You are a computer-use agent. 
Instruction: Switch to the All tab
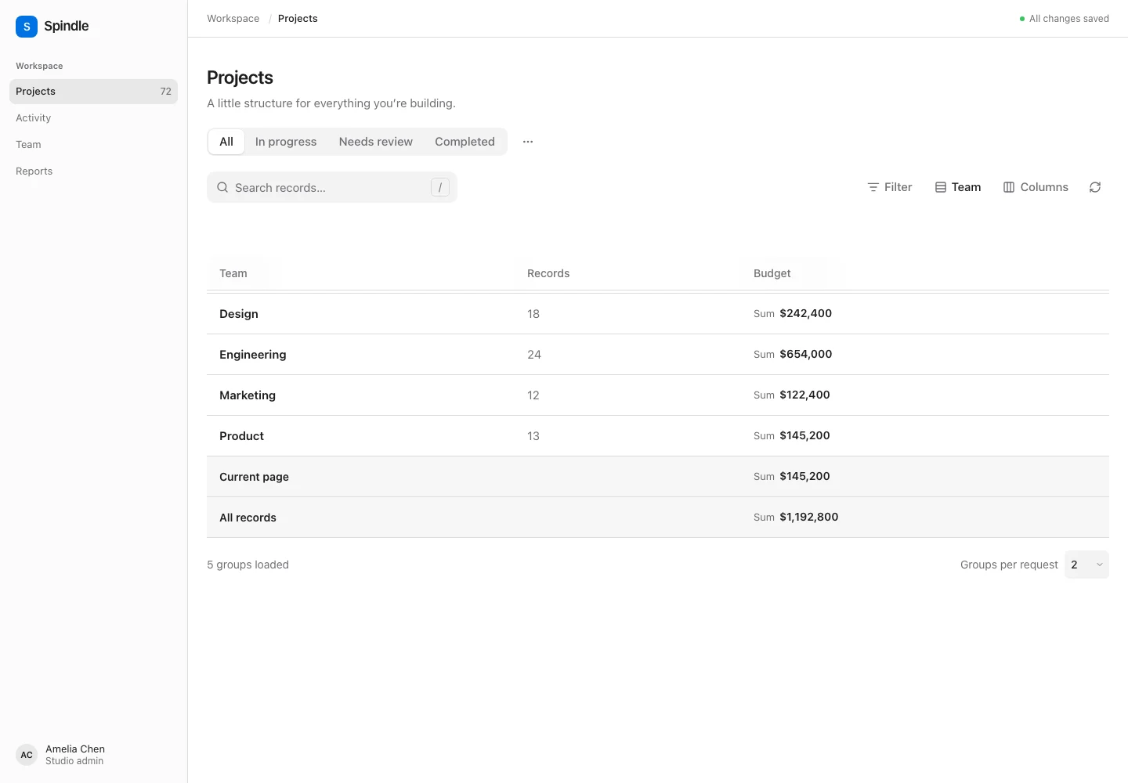(x=226, y=142)
